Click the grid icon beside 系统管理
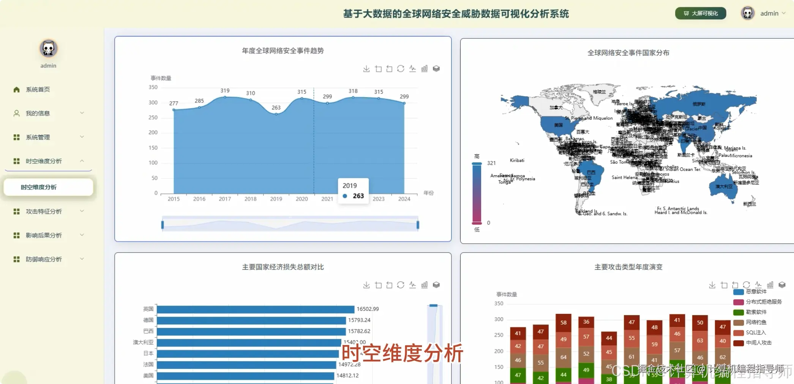The image size is (794, 384). click(x=16, y=137)
